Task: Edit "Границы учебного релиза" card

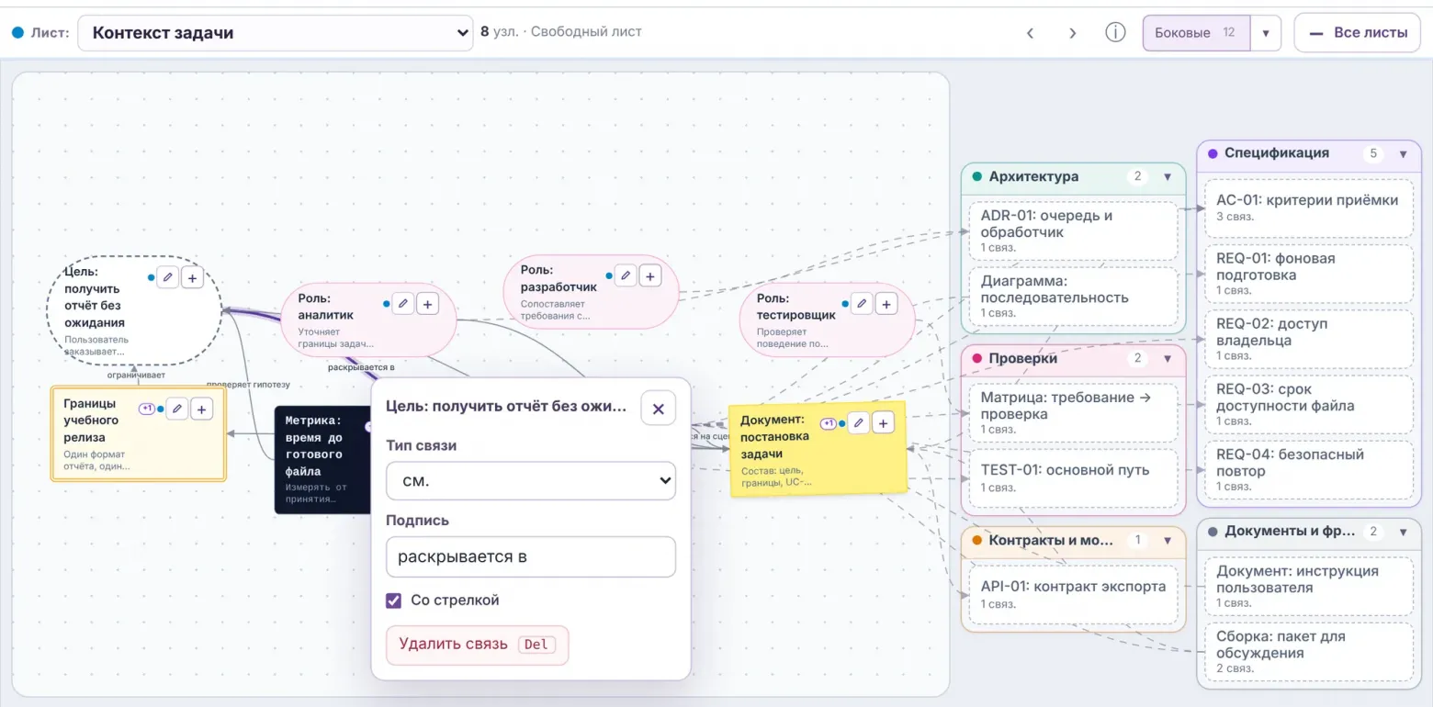Action: click(178, 409)
